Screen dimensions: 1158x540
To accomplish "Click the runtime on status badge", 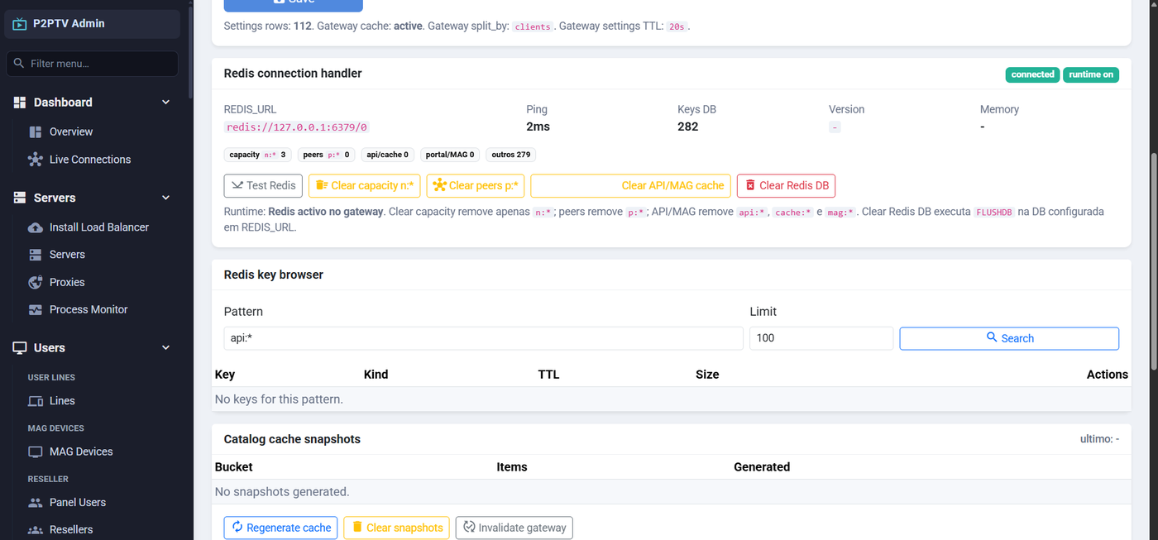I will coord(1091,74).
